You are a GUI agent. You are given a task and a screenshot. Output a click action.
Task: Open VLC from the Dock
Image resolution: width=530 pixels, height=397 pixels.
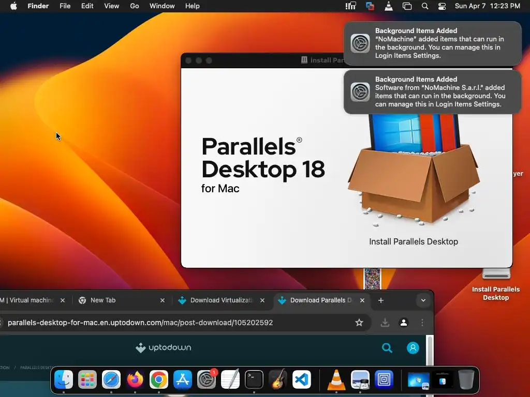(336, 379)
